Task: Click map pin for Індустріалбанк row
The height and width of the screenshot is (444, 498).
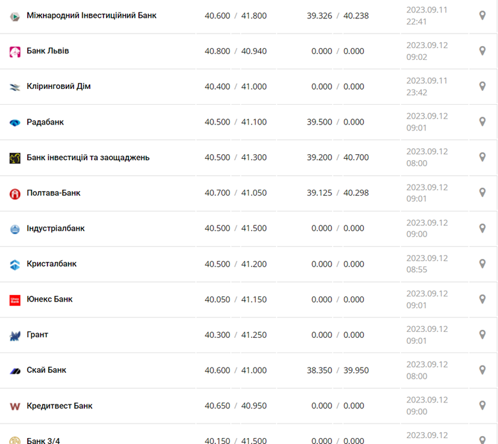Action: click(482, 229)
